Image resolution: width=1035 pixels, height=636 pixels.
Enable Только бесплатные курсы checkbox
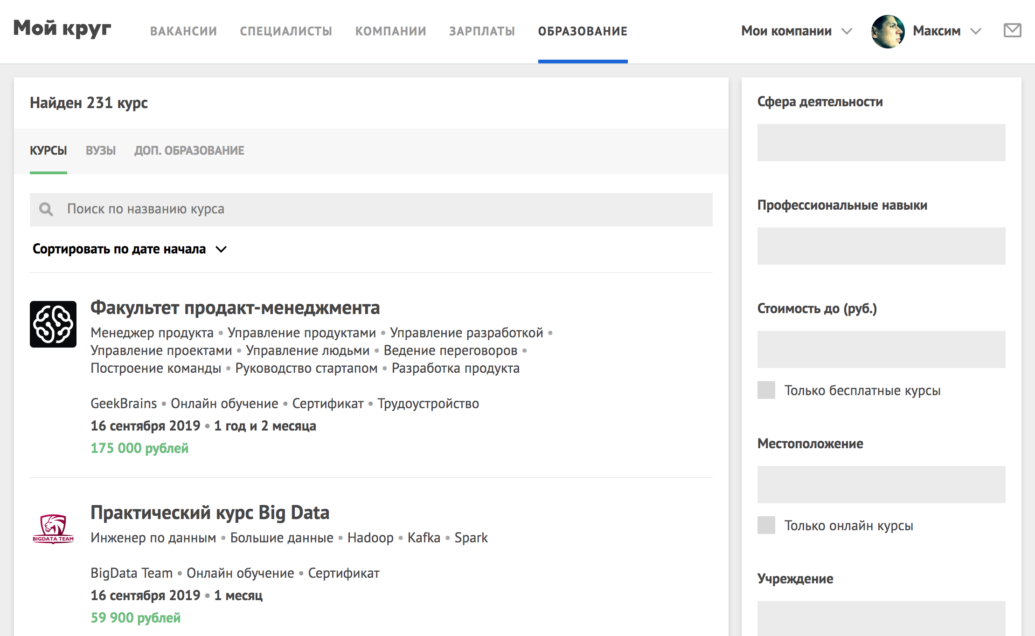click(x=766, y=390)
